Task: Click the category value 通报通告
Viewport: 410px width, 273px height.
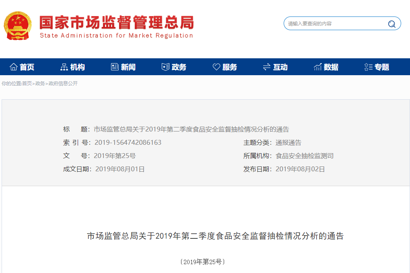Action: click(x=288, y=142)
